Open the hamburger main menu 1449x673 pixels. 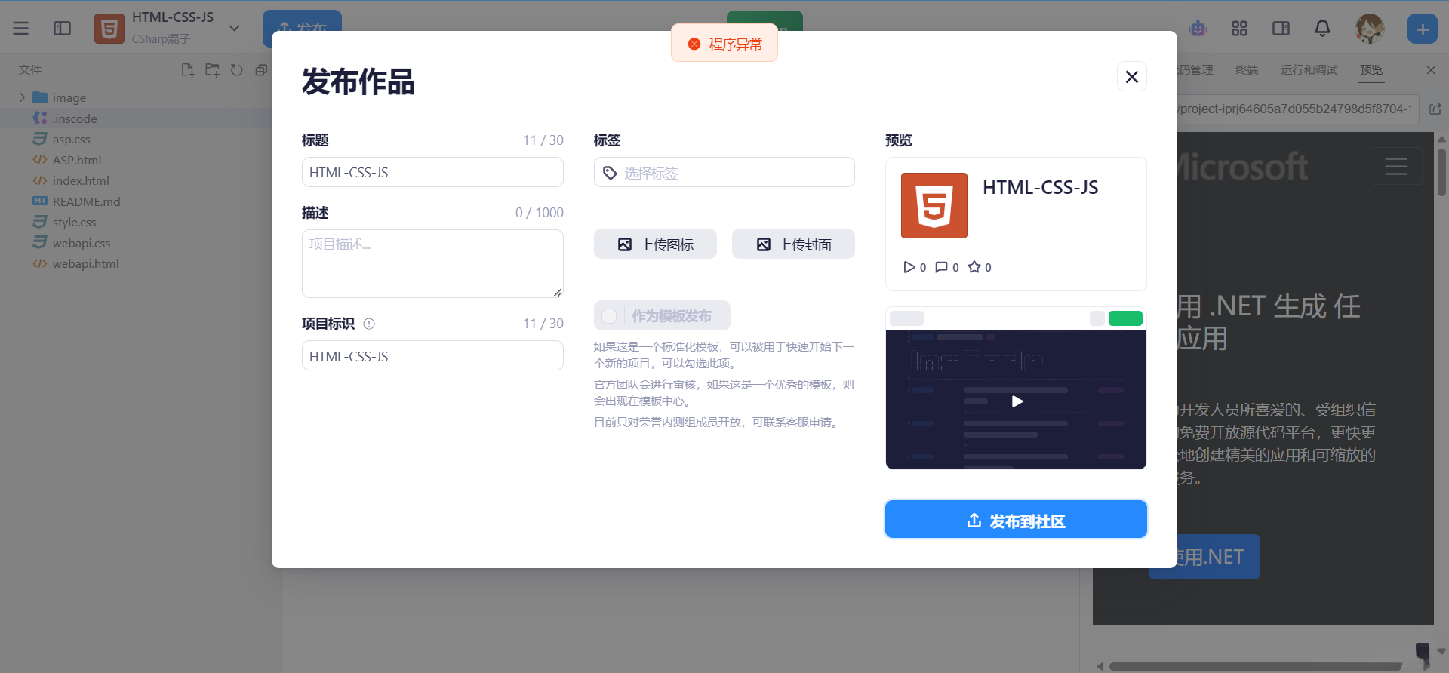[21, 29]
